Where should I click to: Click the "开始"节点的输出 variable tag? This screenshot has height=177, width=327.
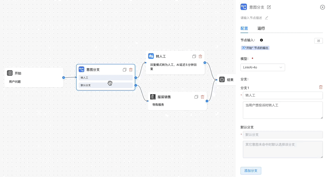click(x=255, y=47)
